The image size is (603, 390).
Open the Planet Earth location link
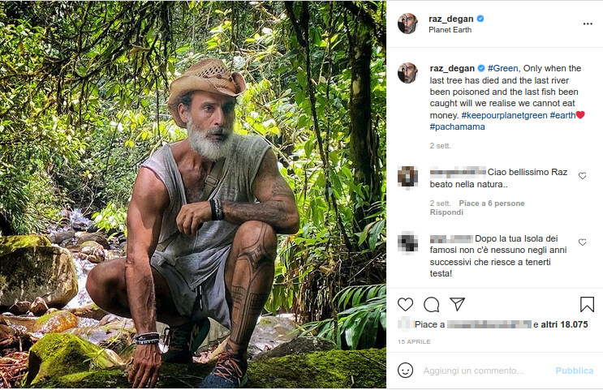[x=451, y=30]
